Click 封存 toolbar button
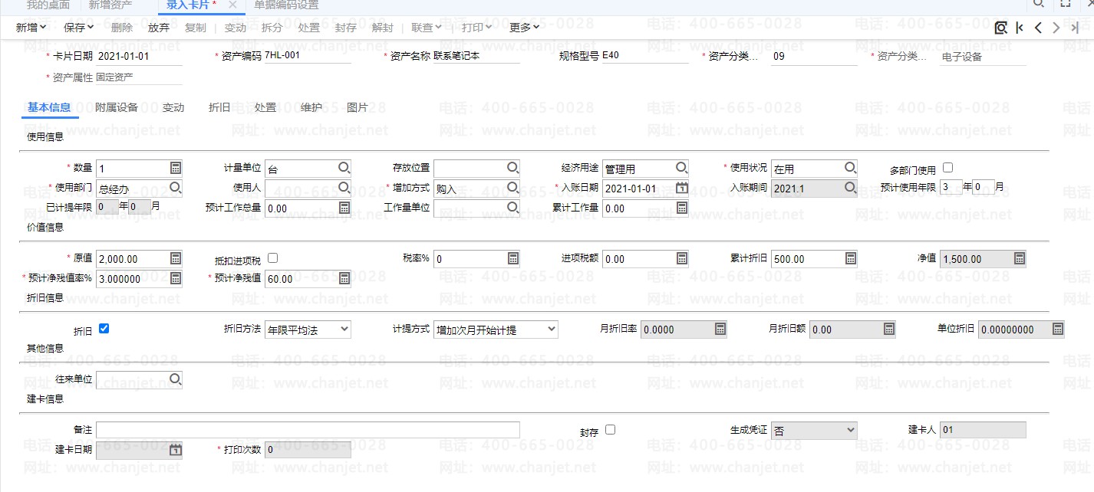Viewport: 1094px width, 492px height. (x=345, y=28)
